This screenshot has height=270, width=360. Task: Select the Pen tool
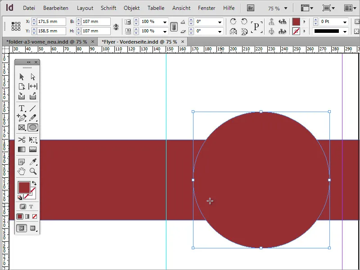tap(22, 118)
